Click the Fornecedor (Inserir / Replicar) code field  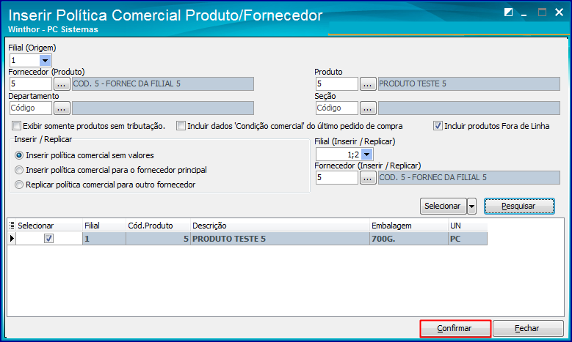point(337,178)
